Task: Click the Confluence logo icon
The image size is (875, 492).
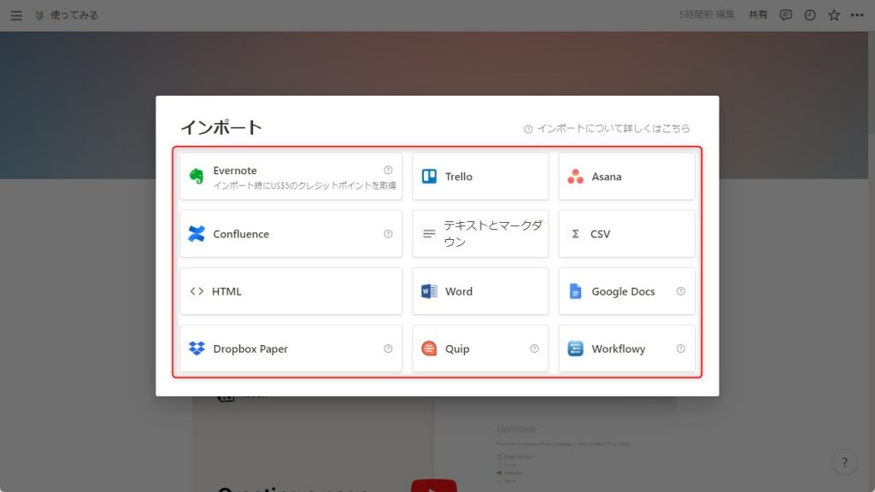Action: pyautogui.click(x=197, y=234)
